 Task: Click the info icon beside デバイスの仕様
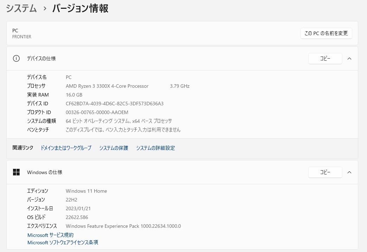[x=16, y=59]
